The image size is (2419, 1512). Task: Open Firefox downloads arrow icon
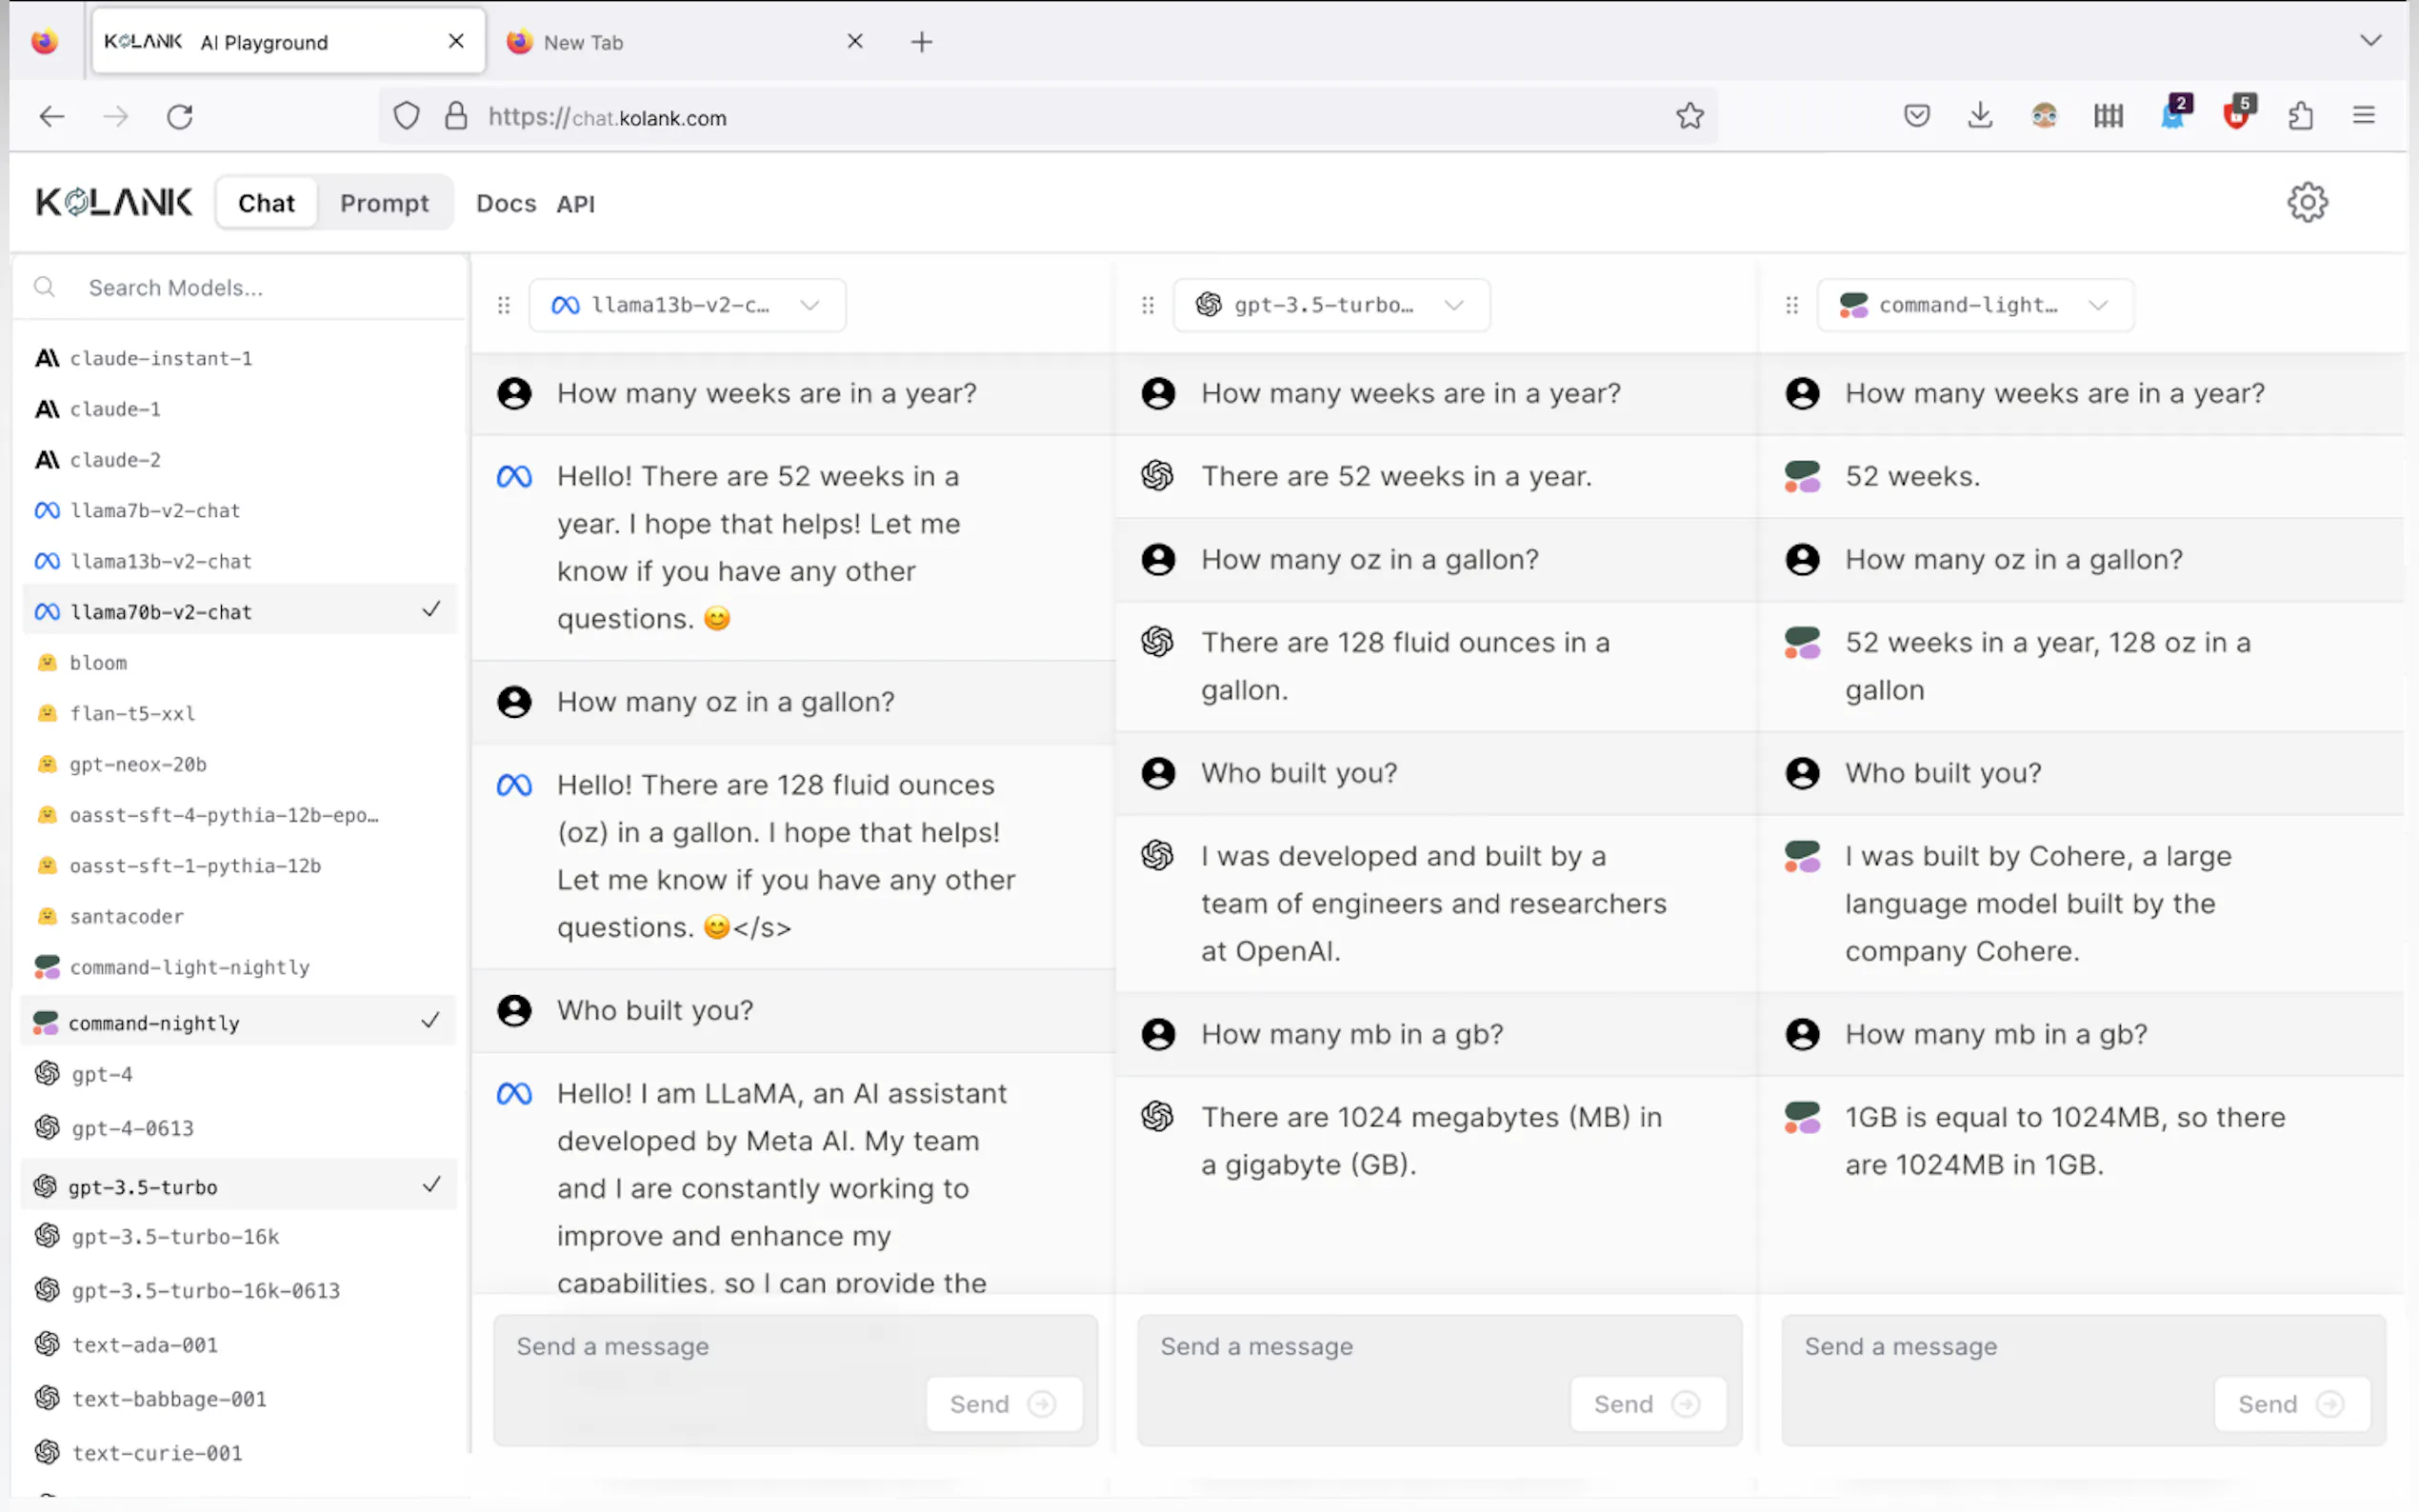tap(1979, 116)
